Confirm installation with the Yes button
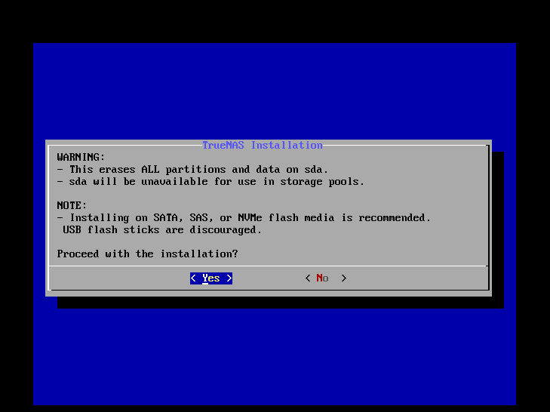 211,278
